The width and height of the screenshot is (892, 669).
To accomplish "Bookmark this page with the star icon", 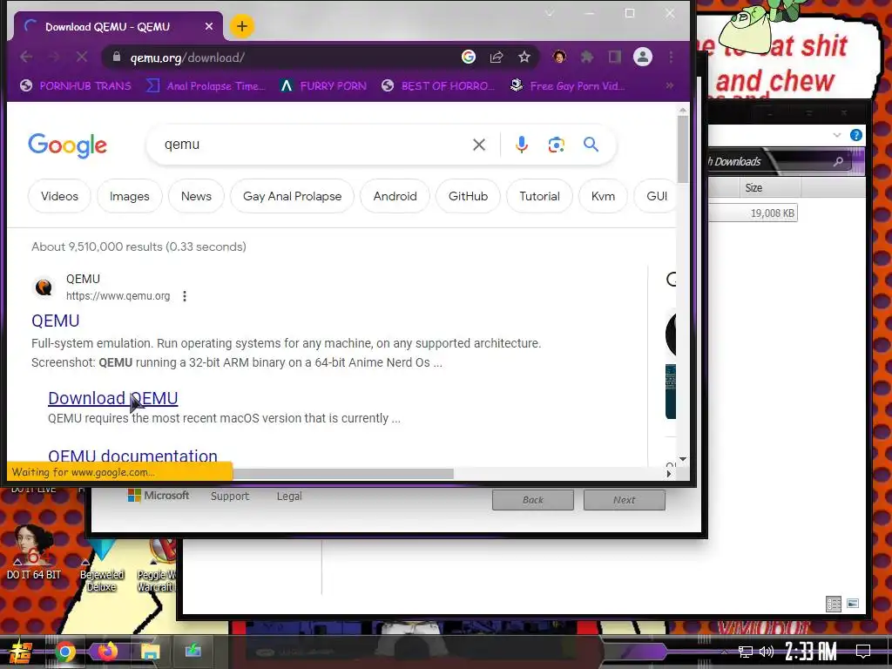I will pos(524,57).
